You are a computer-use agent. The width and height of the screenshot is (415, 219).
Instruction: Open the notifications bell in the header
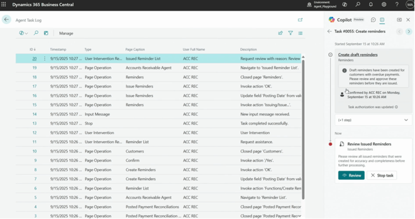click(370, 5)
